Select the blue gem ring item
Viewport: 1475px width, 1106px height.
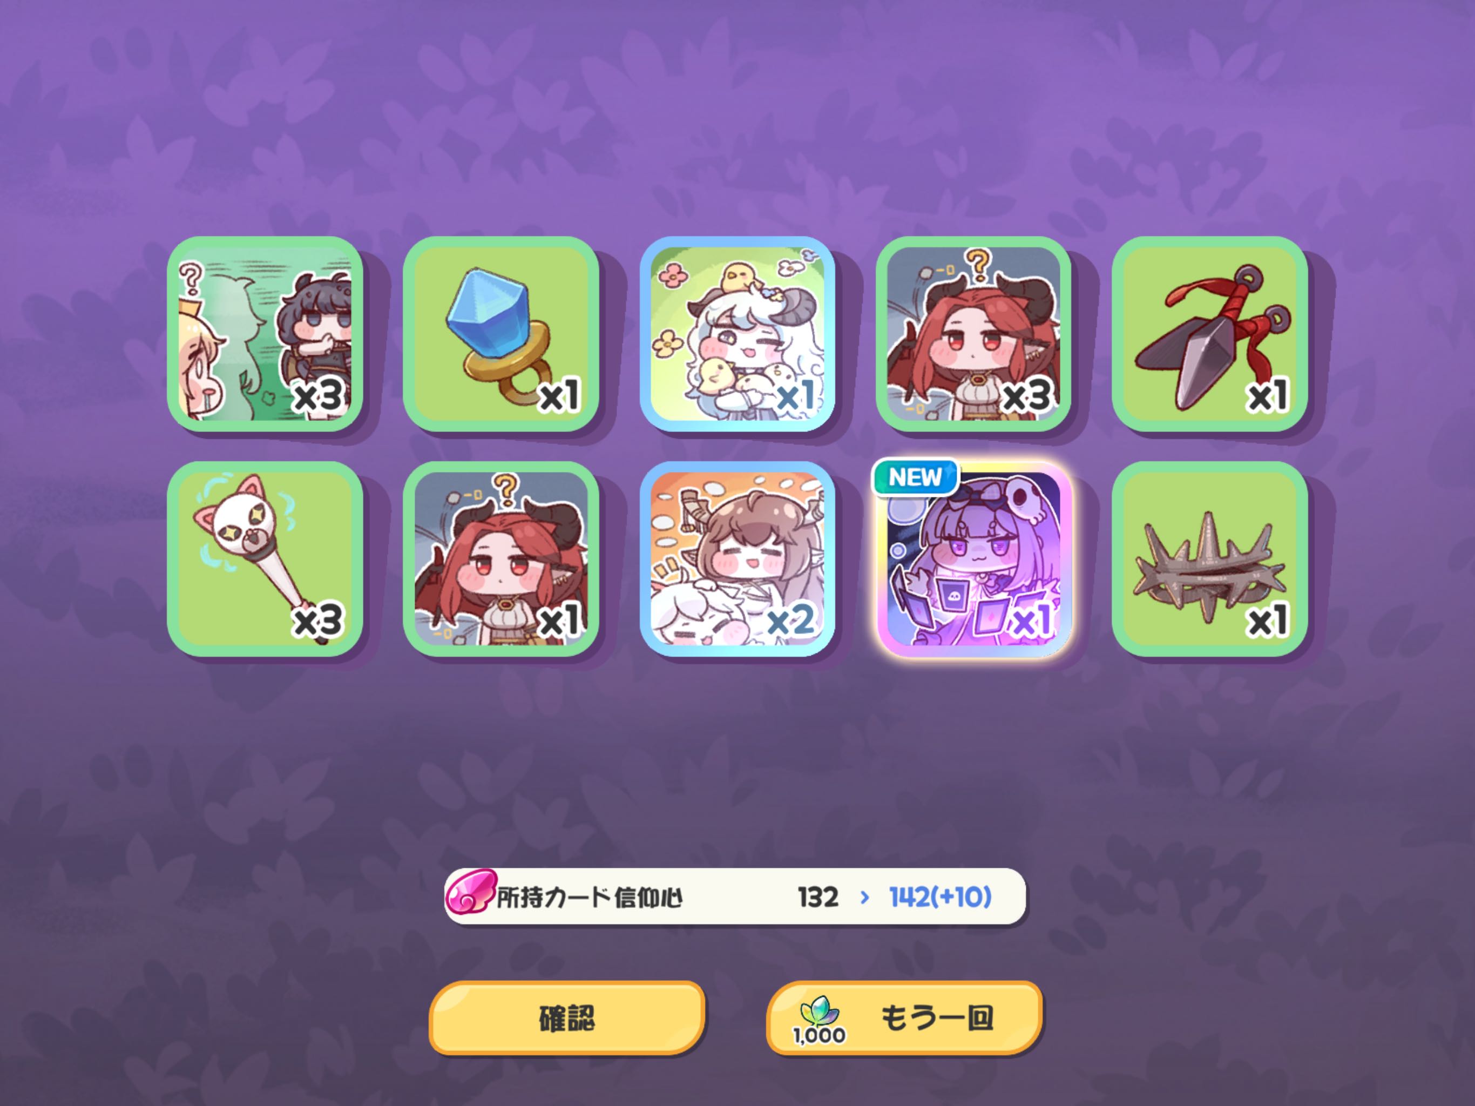[501, 334]
